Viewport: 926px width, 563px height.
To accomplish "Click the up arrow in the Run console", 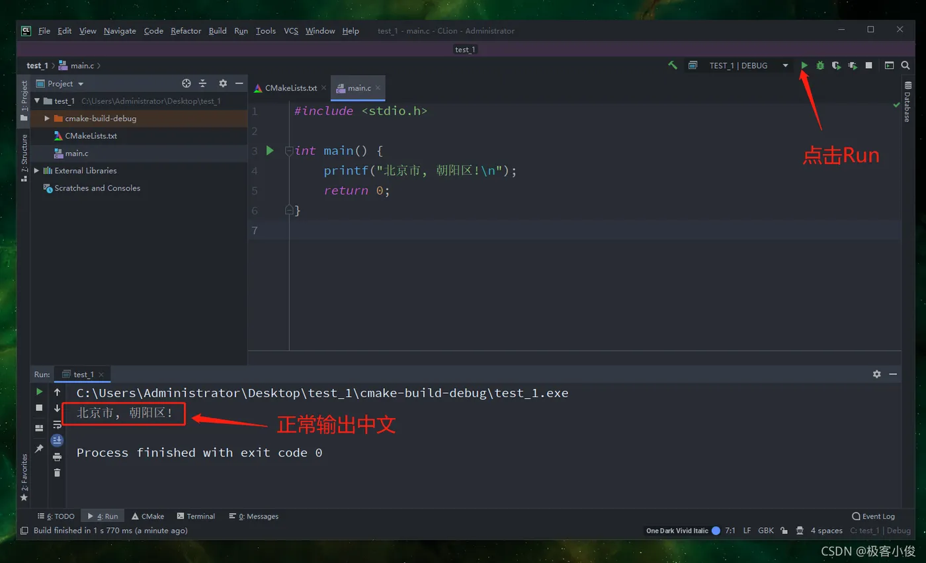I will tap(58, 392).
